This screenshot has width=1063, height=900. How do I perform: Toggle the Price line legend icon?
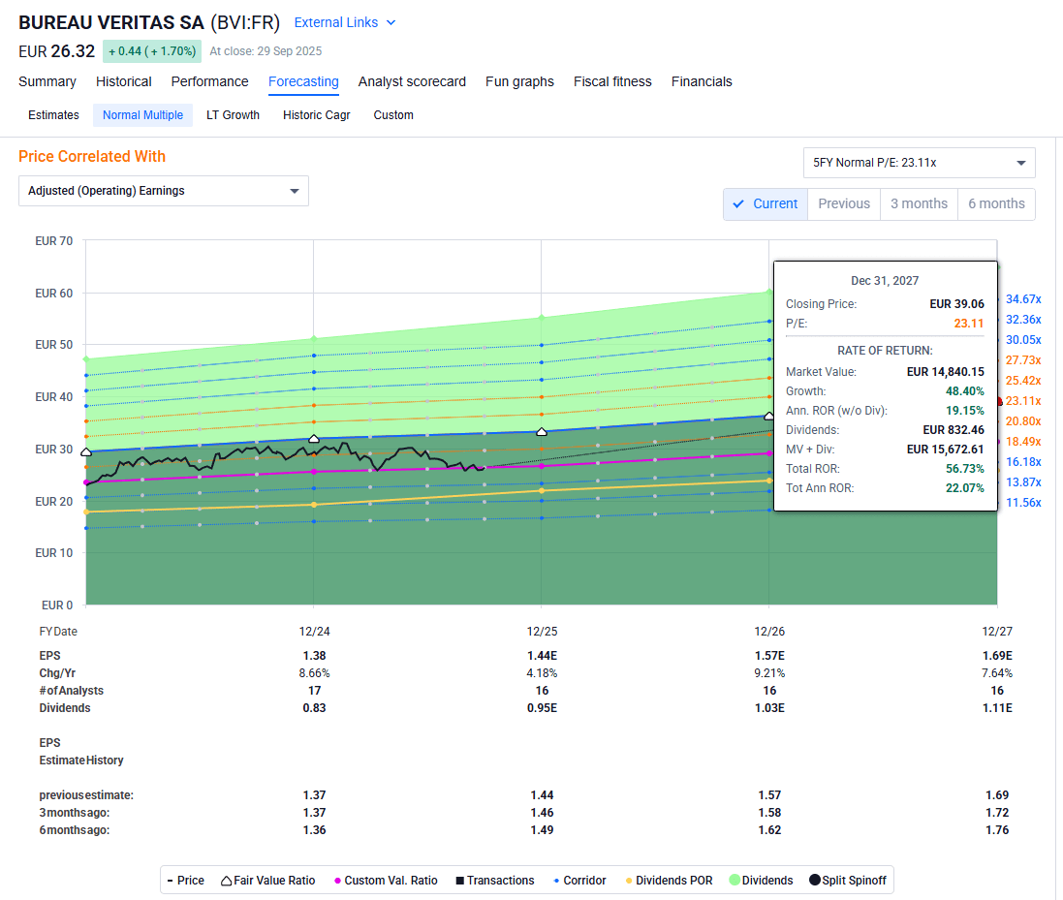coord(170,880)
